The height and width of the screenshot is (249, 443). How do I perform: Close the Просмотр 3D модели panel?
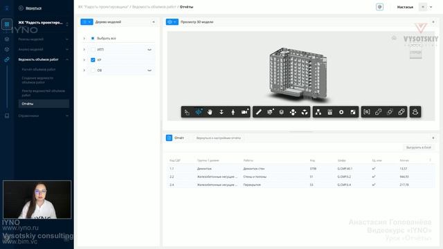point(433,21)
